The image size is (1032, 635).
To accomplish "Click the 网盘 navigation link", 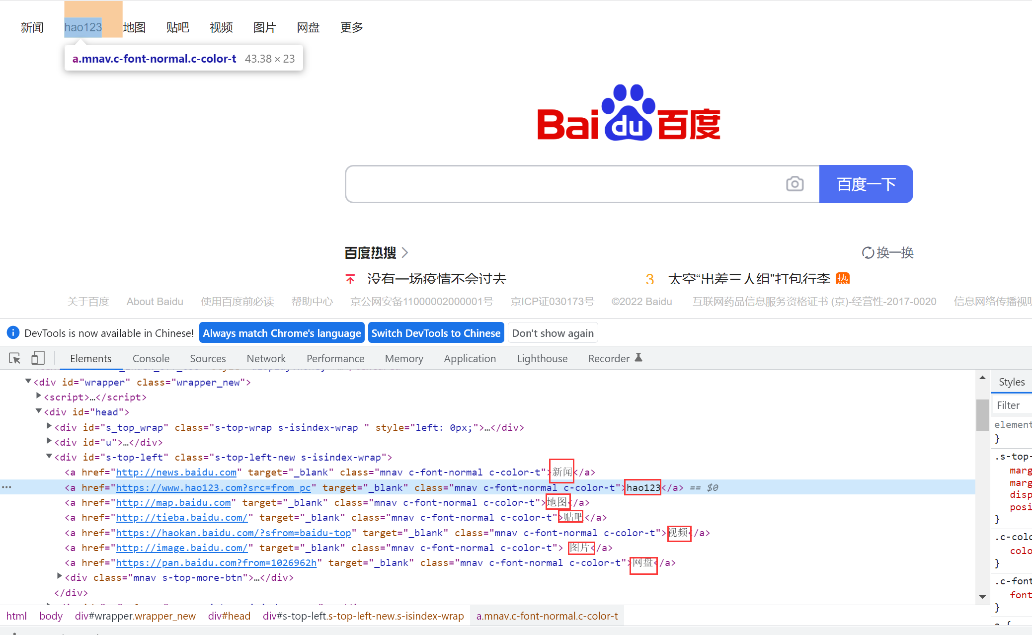I will pyautogui.click(x=308, y=27).
